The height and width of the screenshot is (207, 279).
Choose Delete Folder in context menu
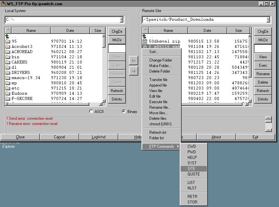tap(162, 71)
